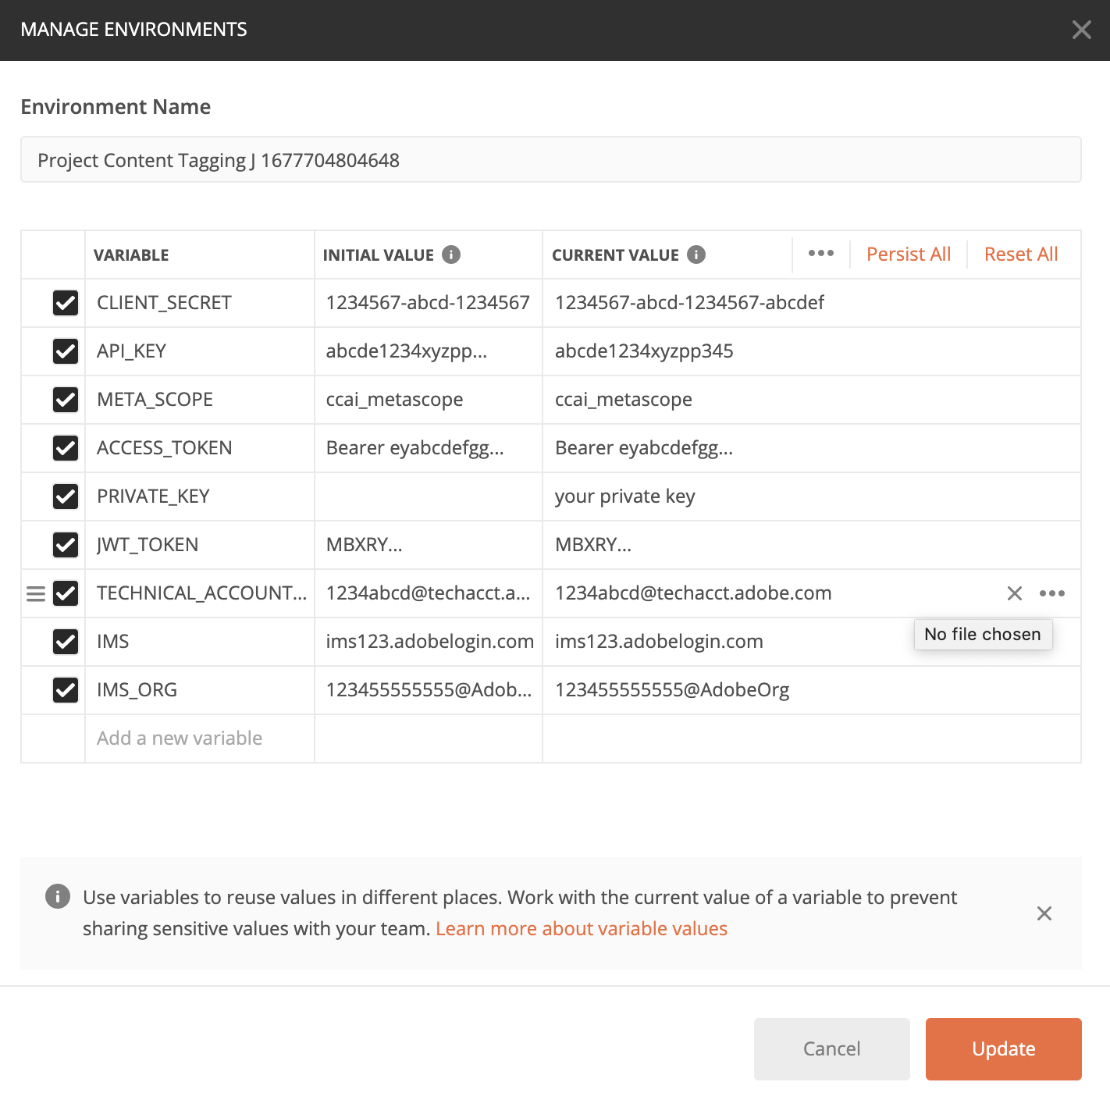Uncheck the CLIENT_SECRET variable checkbox
The width and height of the screenshot is (1110, 1107).
[66, 303]
